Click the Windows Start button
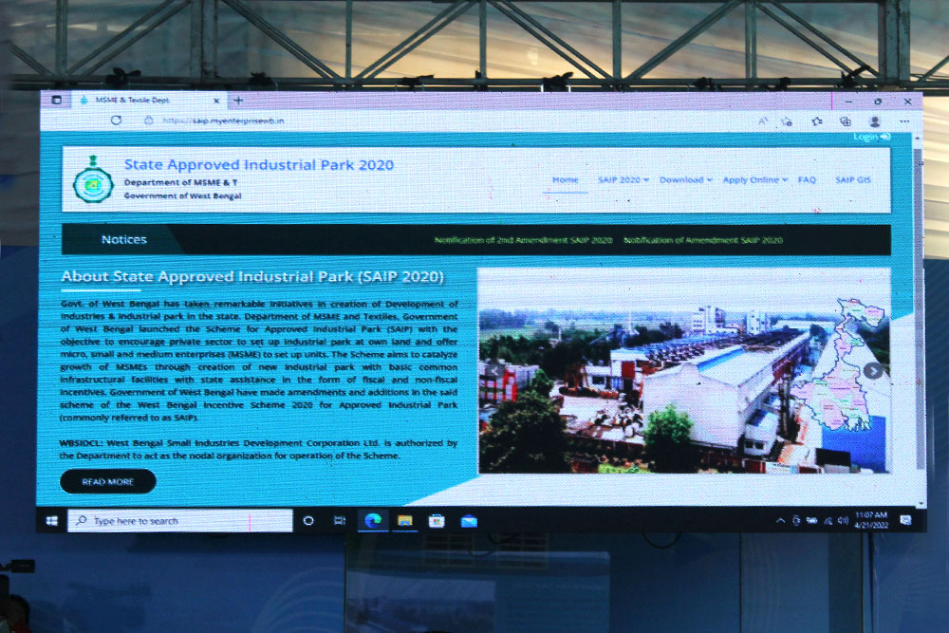This screenshot has height=633, width=949. click(x=51, y=521)
